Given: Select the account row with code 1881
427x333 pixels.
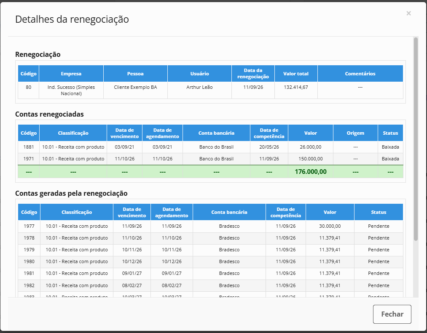Looking at the screenshot, I should pyautogui.click(x=210, y=147).
